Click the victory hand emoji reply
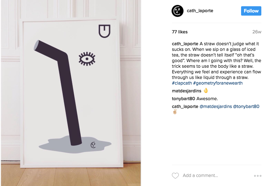Viewport: 266px width, 186px height. [175, 112]
